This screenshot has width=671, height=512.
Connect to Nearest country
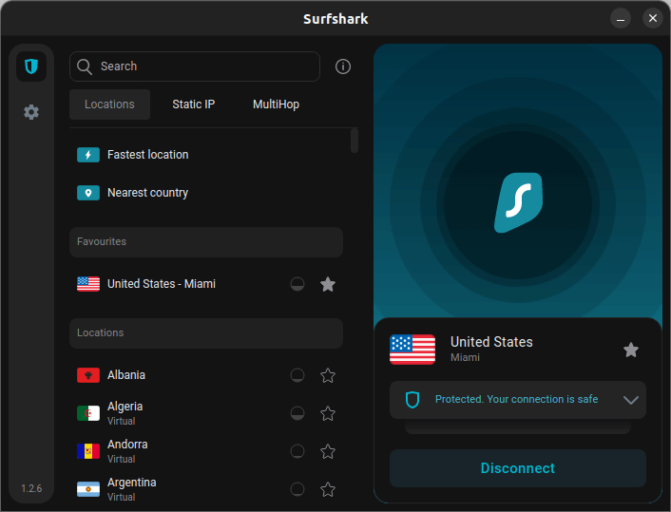(x=206, y=193)
